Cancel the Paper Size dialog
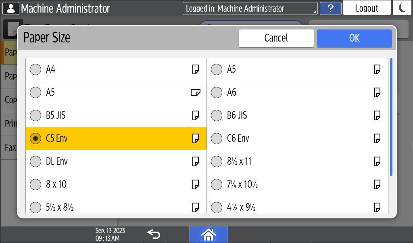Screen dimensions: 413x243 tap(276, 38)
